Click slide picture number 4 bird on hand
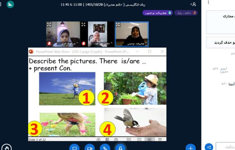This screenshot has width=235, height=150. pyautogui.click(x=135, y=122)
